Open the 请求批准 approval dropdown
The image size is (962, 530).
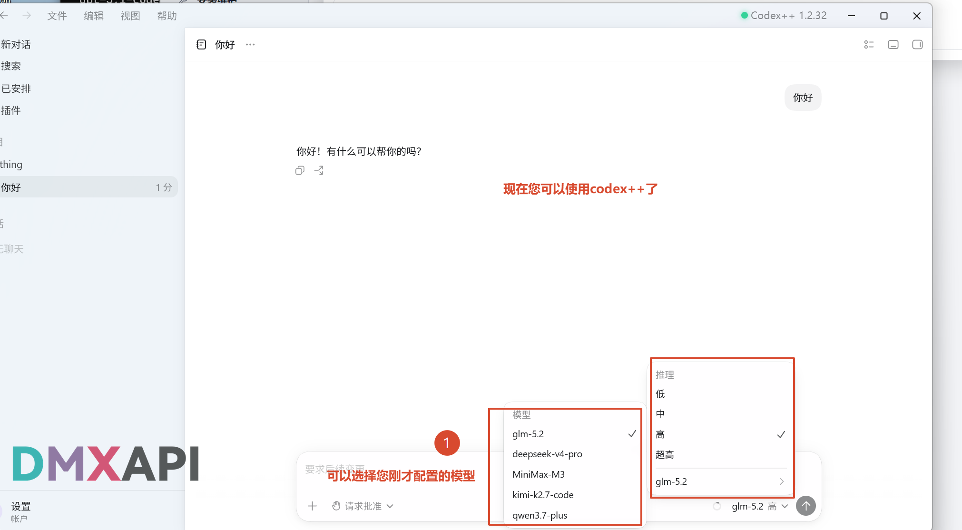(363, 506)
